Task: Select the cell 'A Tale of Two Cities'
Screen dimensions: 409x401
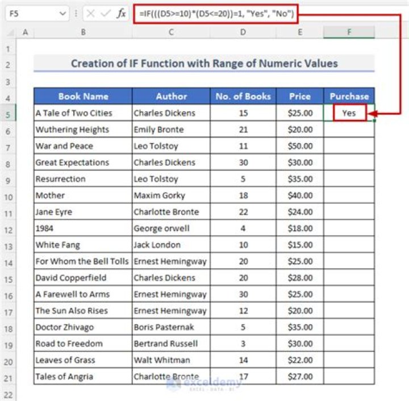Action: pyautogui.click(x=83, y=113)
